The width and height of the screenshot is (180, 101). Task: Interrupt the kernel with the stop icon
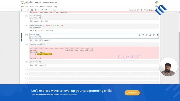pyautogui.click(x=42, y=10)
